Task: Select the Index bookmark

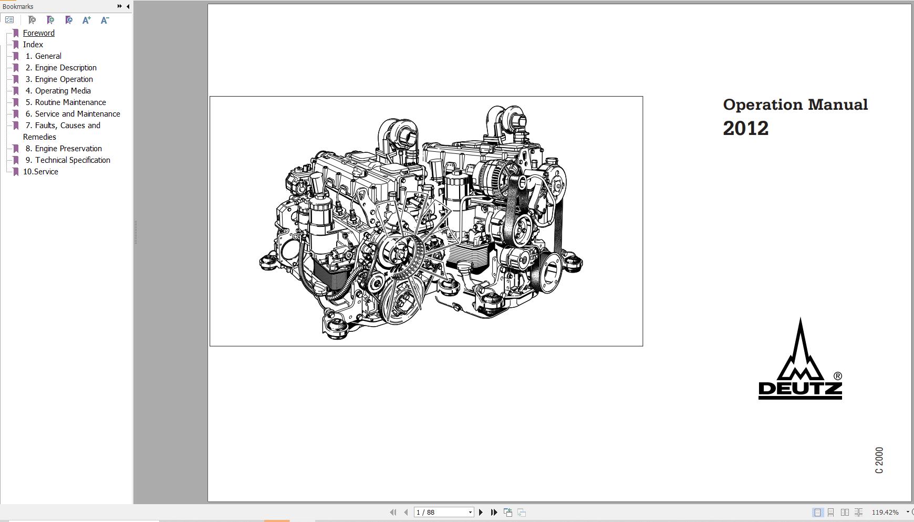Action: coord(33,44)
